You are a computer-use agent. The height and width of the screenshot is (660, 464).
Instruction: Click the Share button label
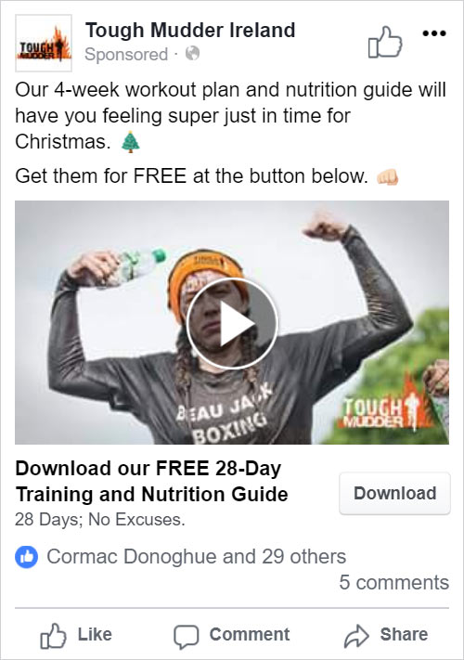click(404, 634)
